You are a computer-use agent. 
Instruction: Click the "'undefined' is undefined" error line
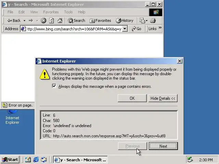tap(67, 126)
